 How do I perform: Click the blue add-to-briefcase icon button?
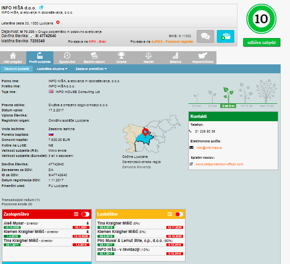225,36
